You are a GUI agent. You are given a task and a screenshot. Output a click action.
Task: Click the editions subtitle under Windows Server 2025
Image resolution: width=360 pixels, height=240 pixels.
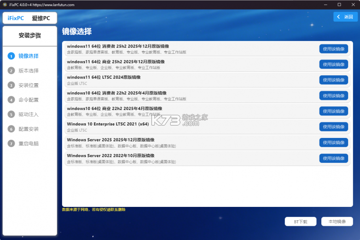(x=122, y=146)
